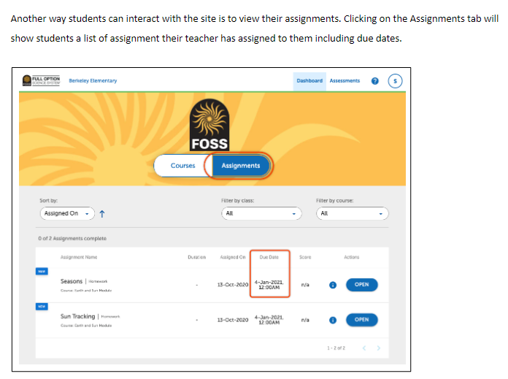This screenshot has height=379, width=508.
Task: Open the Dashboard tab
Action: point(309,81)
